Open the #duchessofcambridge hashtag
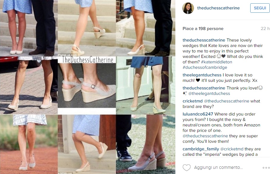This screenshot has width=270, height=174. tap(205, 68)
